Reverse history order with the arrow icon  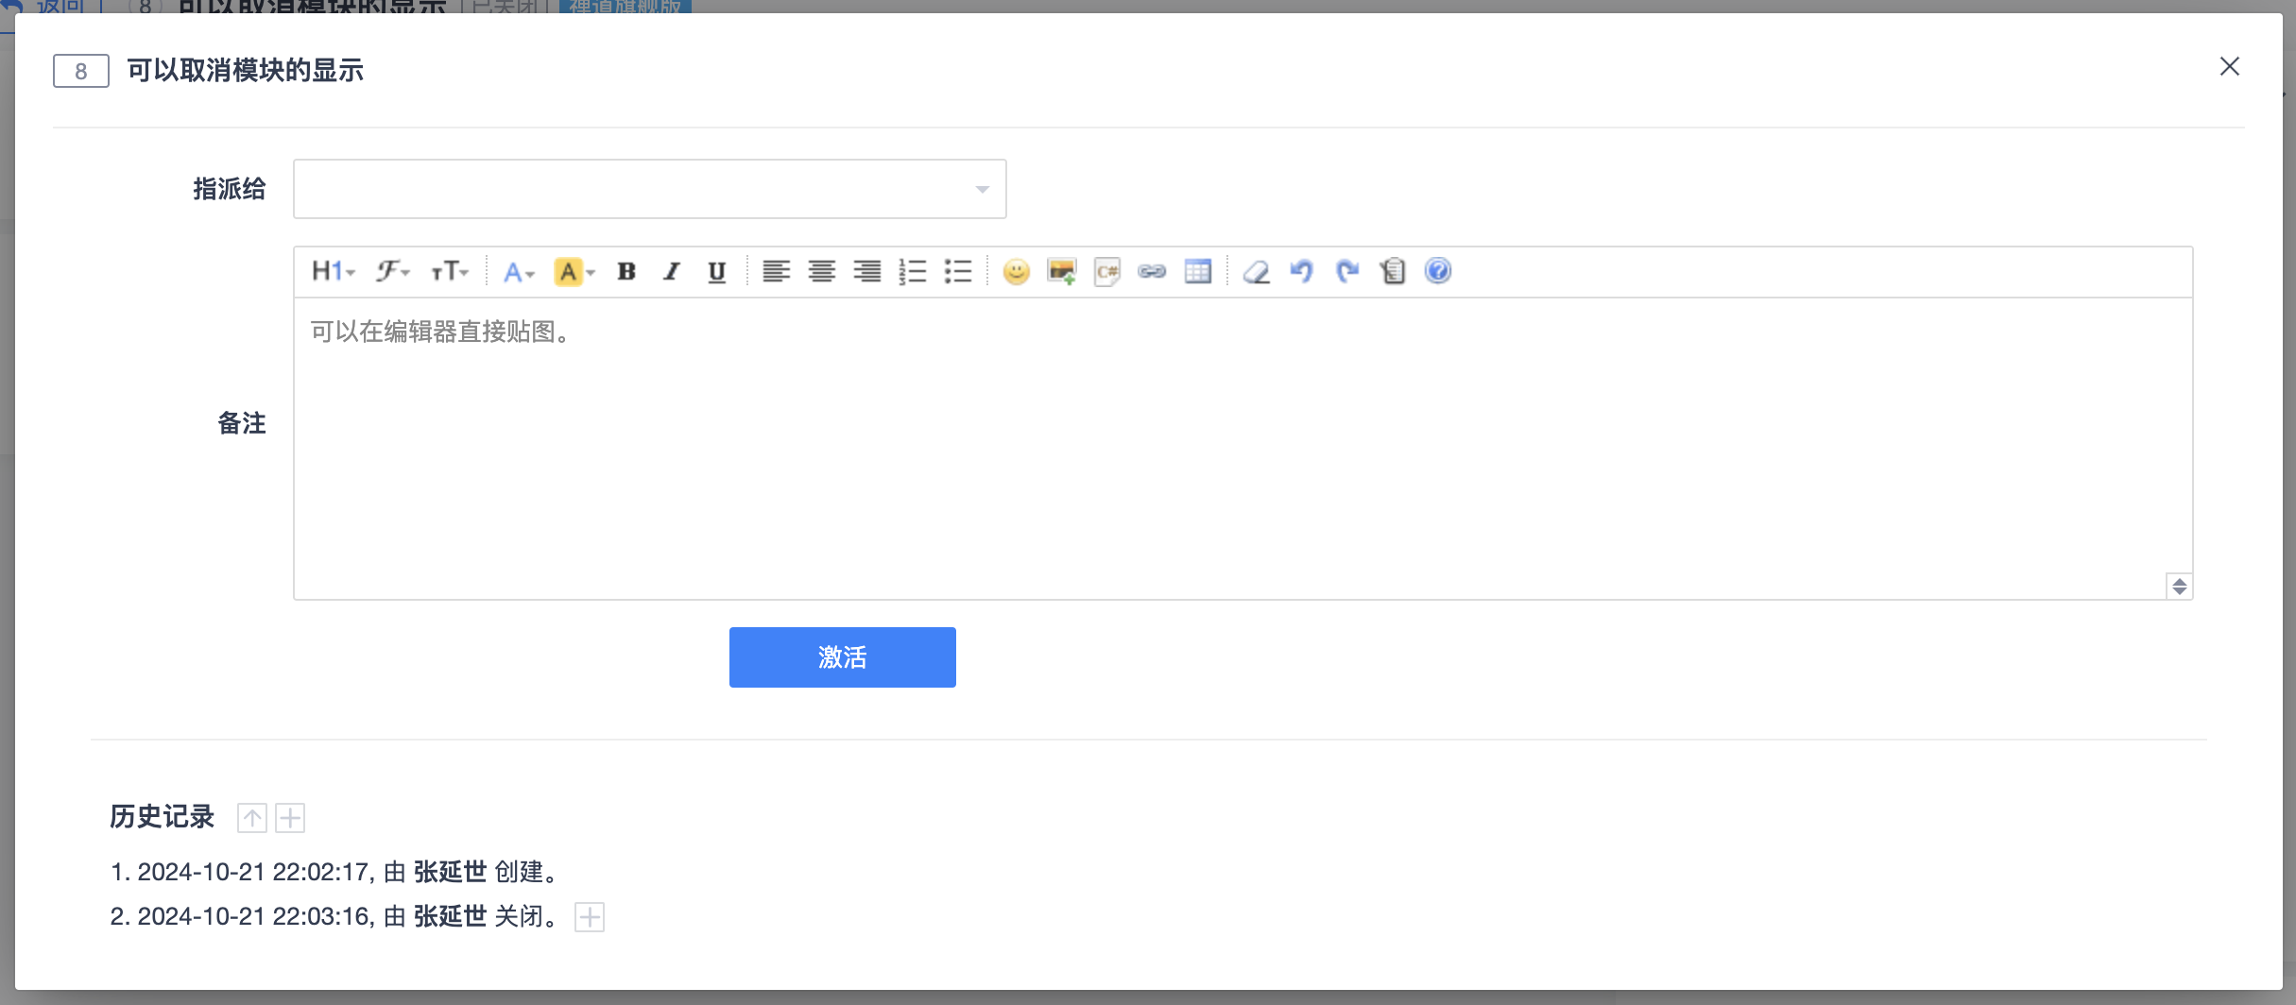[252, 818]
